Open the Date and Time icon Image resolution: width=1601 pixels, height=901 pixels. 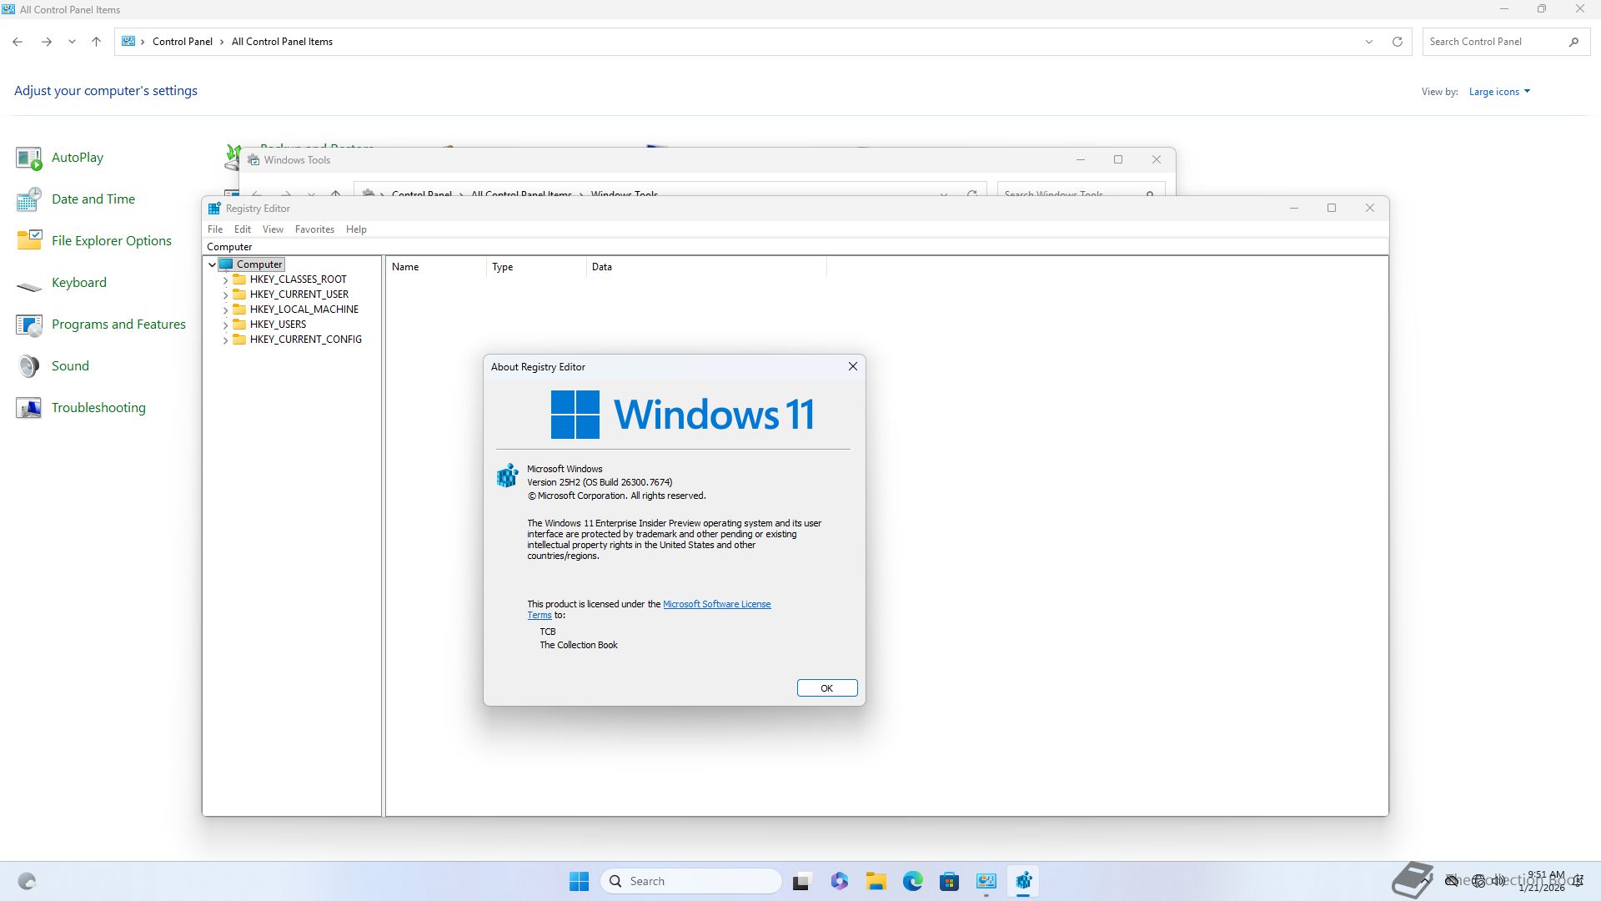click(x=29, y=199)
